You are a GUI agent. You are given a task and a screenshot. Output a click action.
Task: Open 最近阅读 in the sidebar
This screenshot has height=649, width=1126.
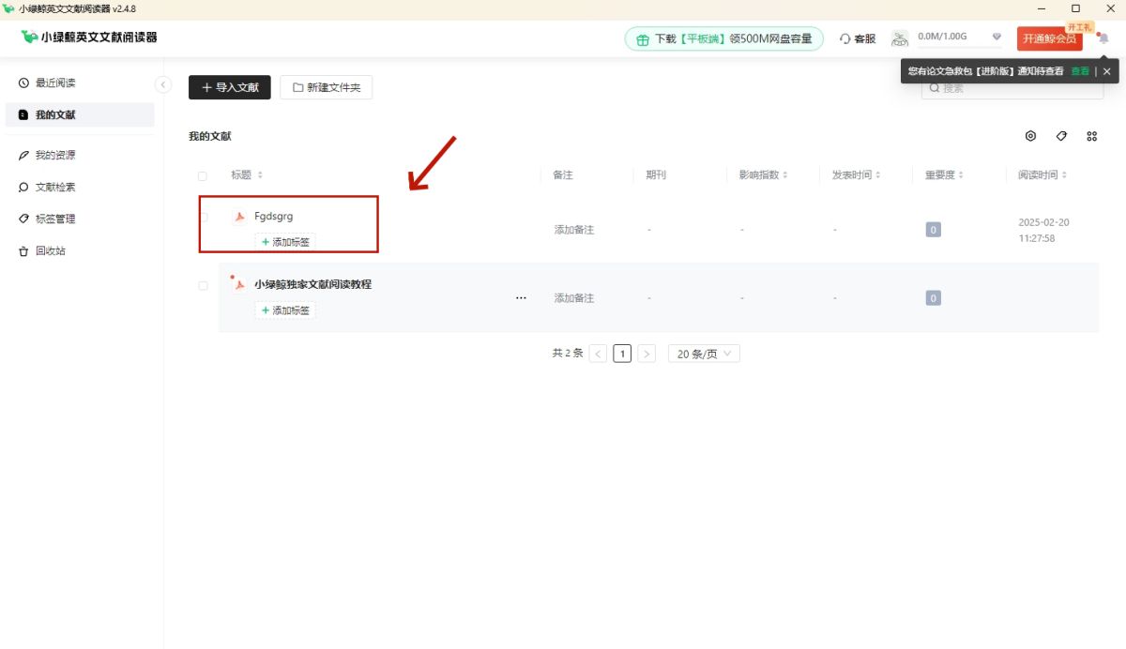55,83
